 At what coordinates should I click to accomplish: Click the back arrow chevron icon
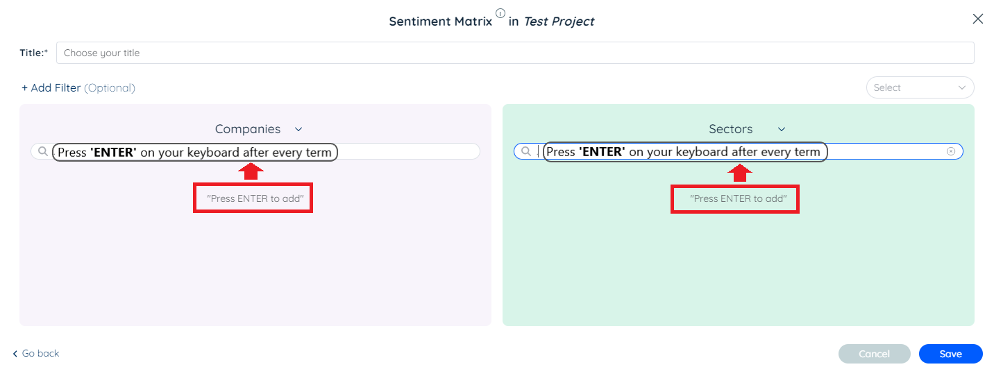15,354
